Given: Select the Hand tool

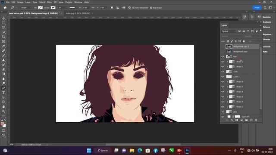Looking at the screenshot, I should pos(3,107).
